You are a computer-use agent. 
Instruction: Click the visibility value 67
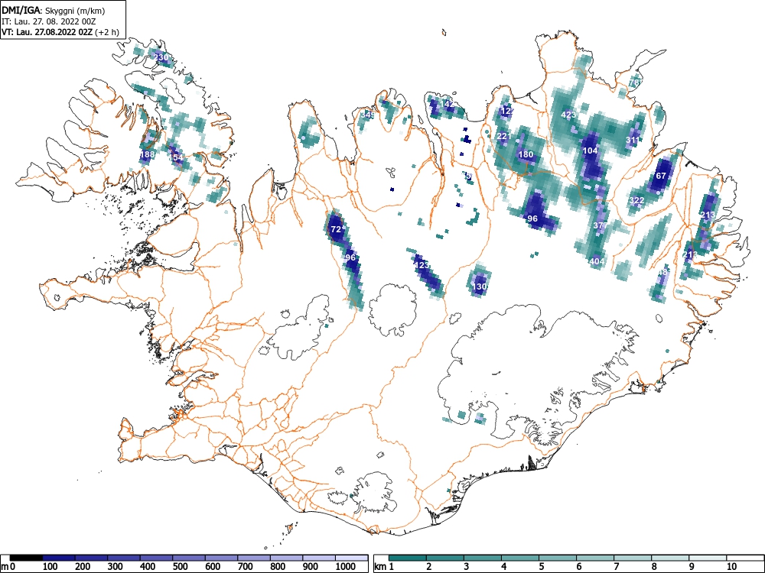pos(661,176)
